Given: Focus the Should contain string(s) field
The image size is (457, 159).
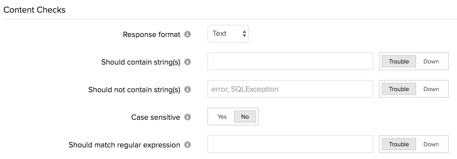Looking at the screenshot, I should [x=290, y=61].
